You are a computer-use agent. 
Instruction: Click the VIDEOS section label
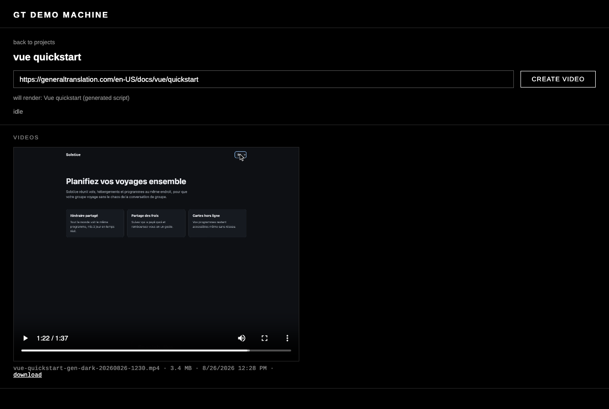click(26, 137)
